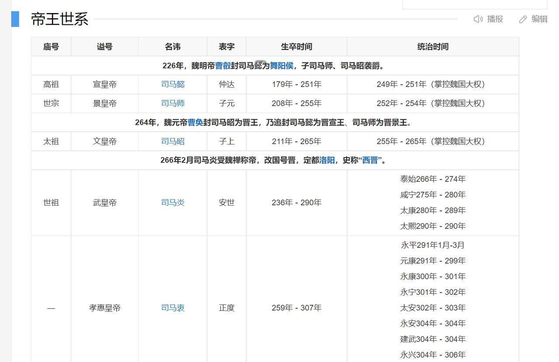This screenshot has width=559, height=362.
Task: Click 255年 - 265年（掌控魏国大权） cell
Action: (433, 141)
